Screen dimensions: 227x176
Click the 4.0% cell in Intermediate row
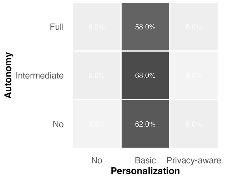(194, 76)
